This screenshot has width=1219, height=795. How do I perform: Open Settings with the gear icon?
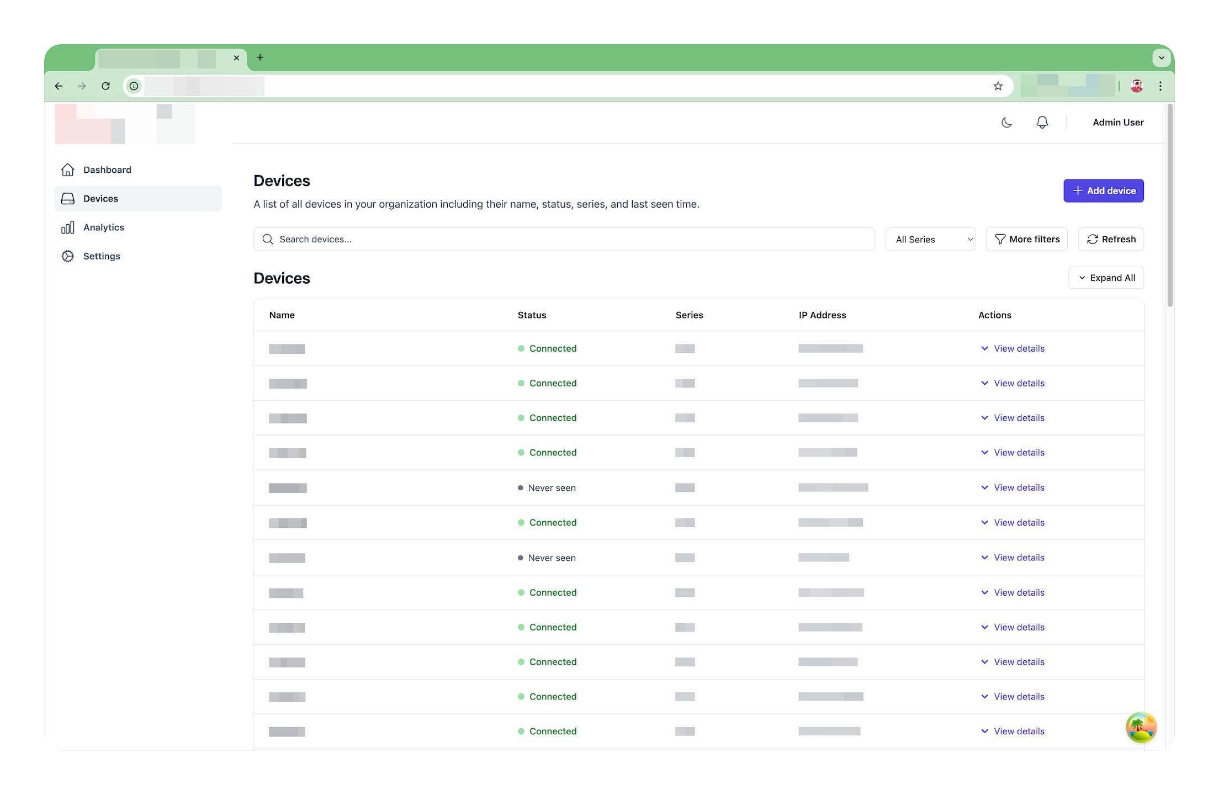[x=67, y=256]
